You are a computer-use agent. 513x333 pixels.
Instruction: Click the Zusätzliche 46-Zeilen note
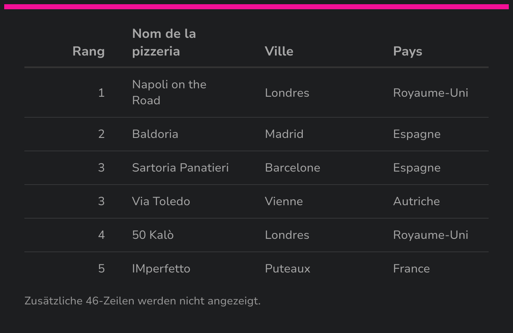[143, 301]
